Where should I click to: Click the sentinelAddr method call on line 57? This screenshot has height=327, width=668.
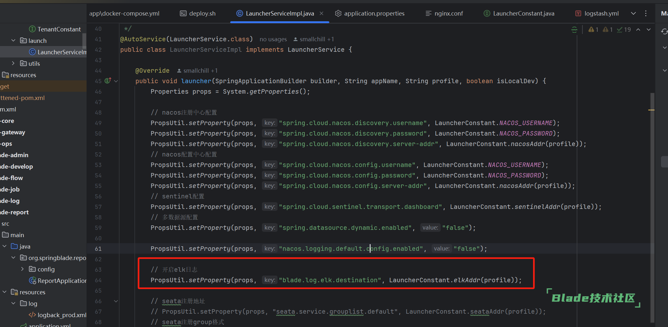[537, 207]
